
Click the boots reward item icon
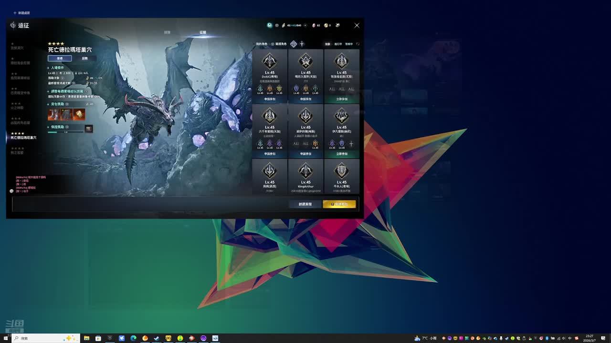tap(53, 114)
